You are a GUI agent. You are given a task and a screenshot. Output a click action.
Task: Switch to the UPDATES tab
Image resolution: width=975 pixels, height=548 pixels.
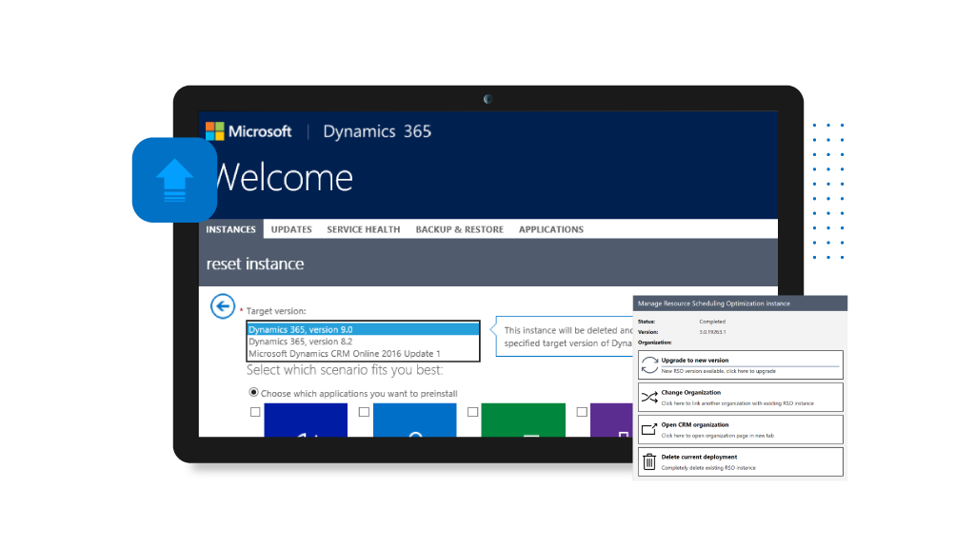(x=291, y=229)
